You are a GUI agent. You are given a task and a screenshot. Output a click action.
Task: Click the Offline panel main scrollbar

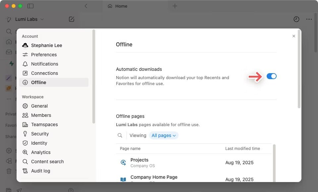tap(299, 69)
